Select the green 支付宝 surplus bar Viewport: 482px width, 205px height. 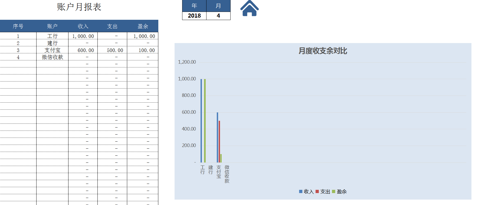tap(221, 158)
